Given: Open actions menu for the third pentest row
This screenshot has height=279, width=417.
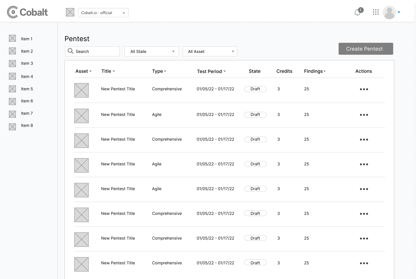Looking at the screenshot, I should [364, 139].
